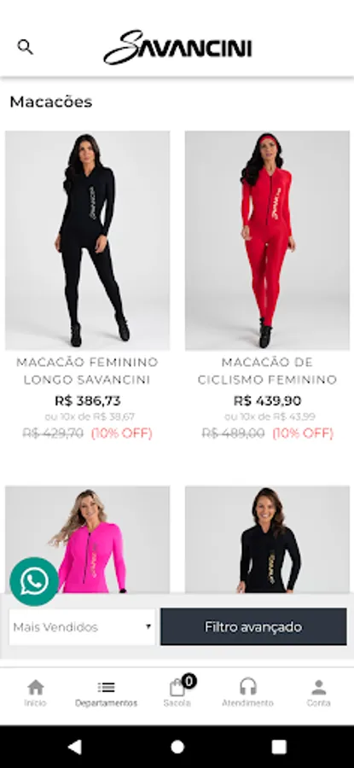The height and width of the screenshot is (768, 354).
Task: Select Macacão de Ciclismo Feminino title
Action: 267,371
